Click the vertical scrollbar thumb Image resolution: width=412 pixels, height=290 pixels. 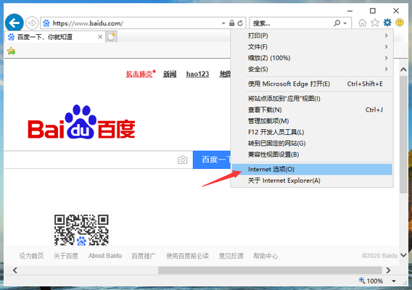point(403,135)
